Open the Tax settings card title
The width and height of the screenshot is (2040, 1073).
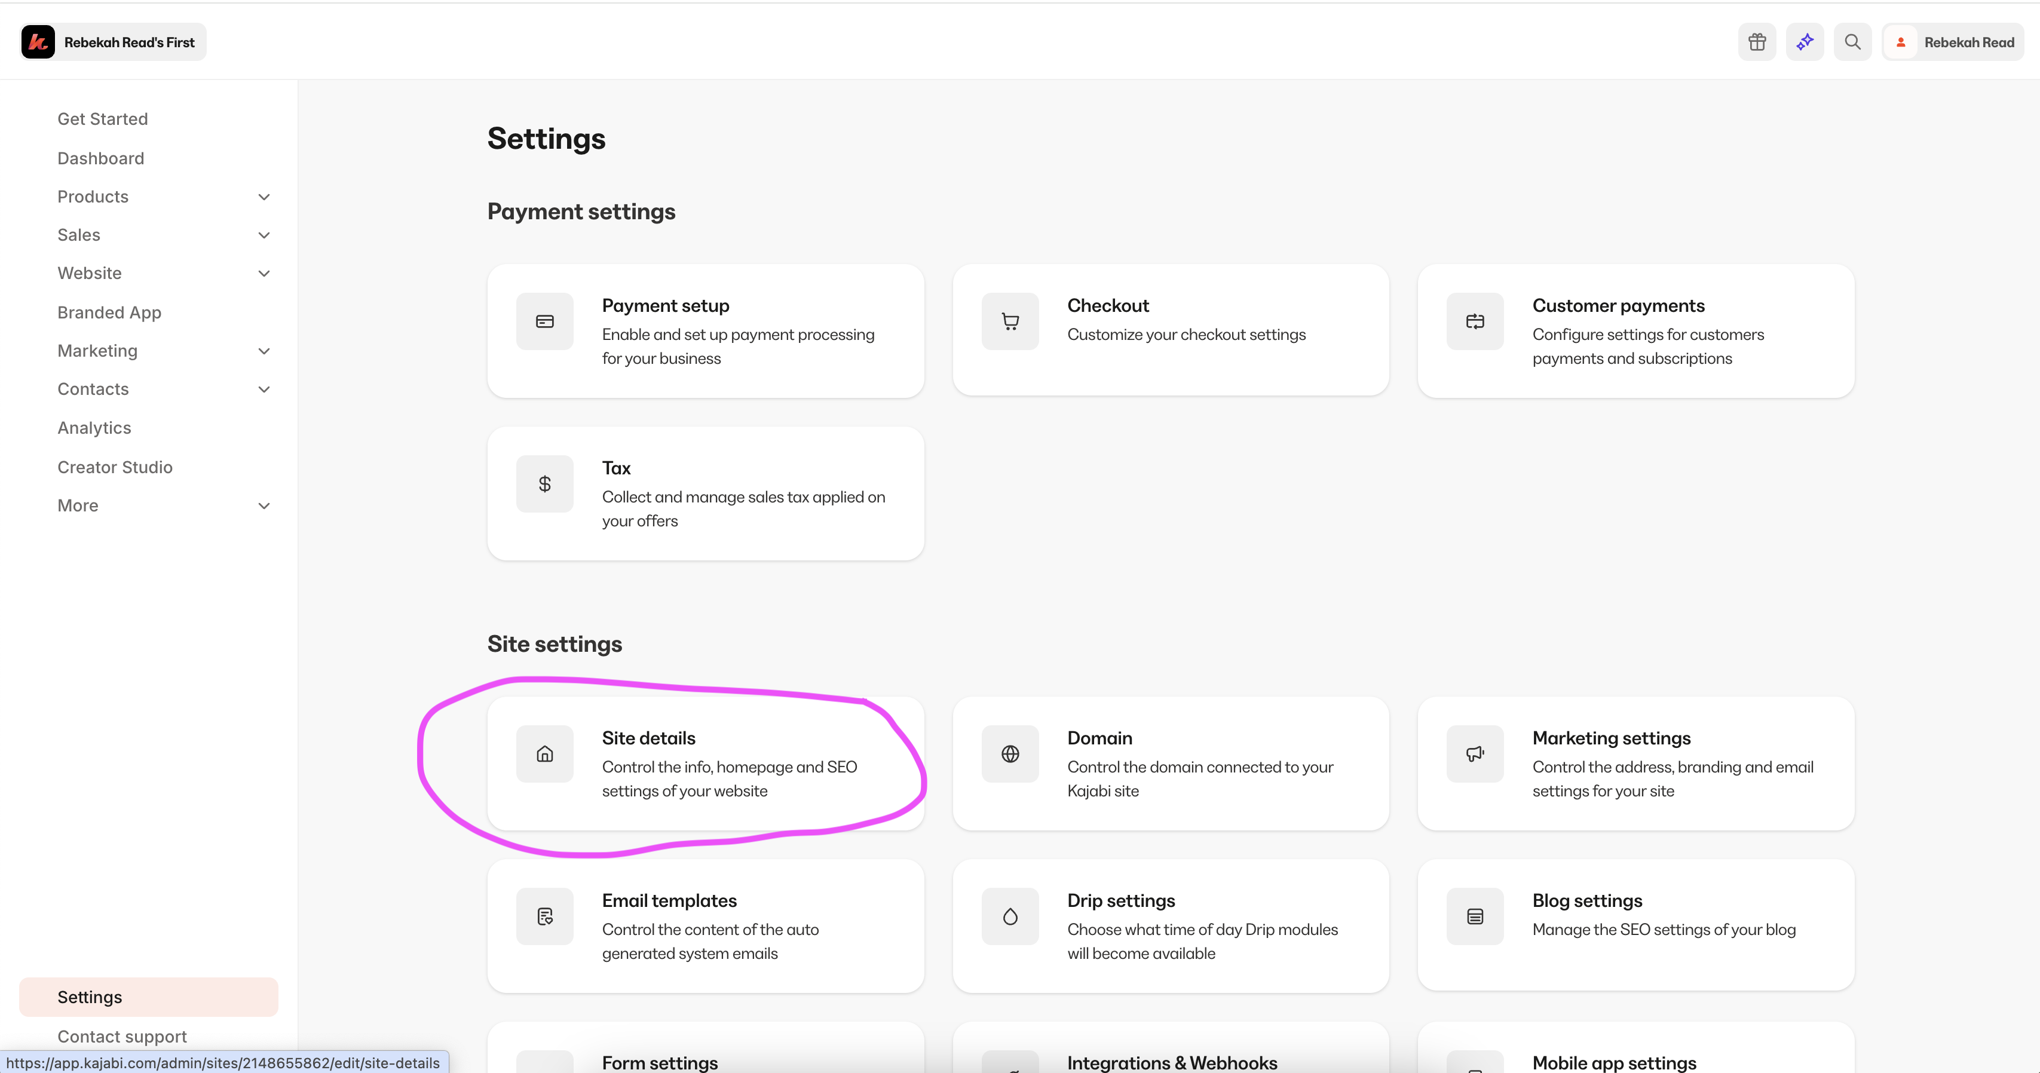pyautogui.click(x=616, y=468)
